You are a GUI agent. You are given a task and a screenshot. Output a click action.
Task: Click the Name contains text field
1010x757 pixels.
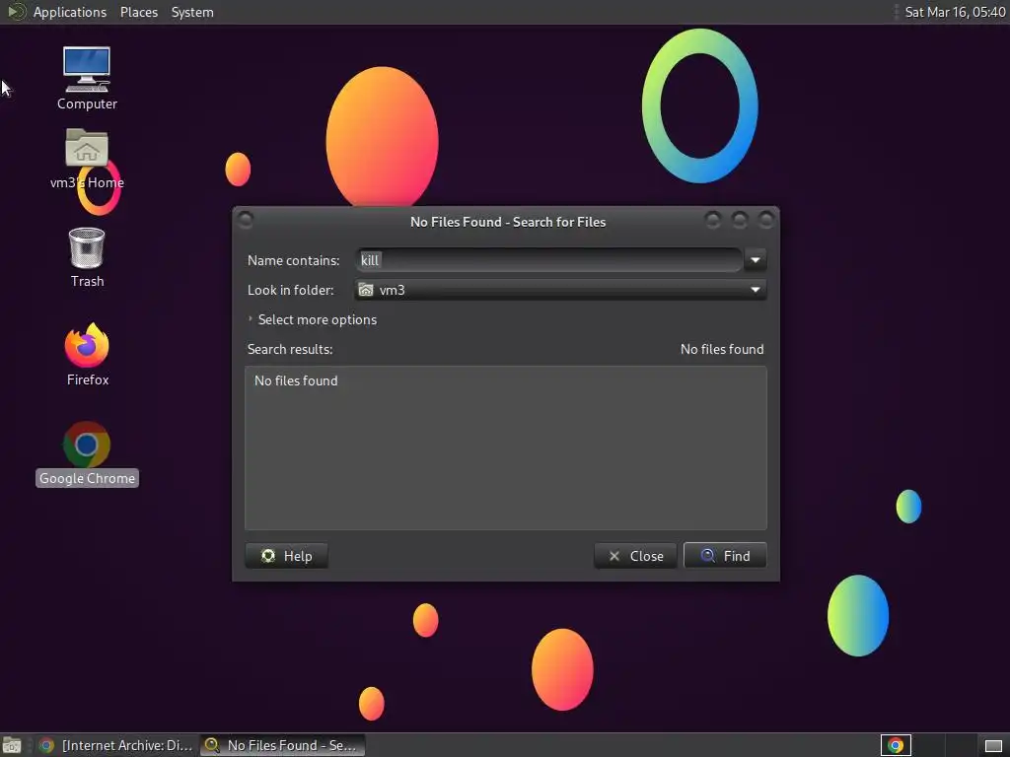click(548, 260)
